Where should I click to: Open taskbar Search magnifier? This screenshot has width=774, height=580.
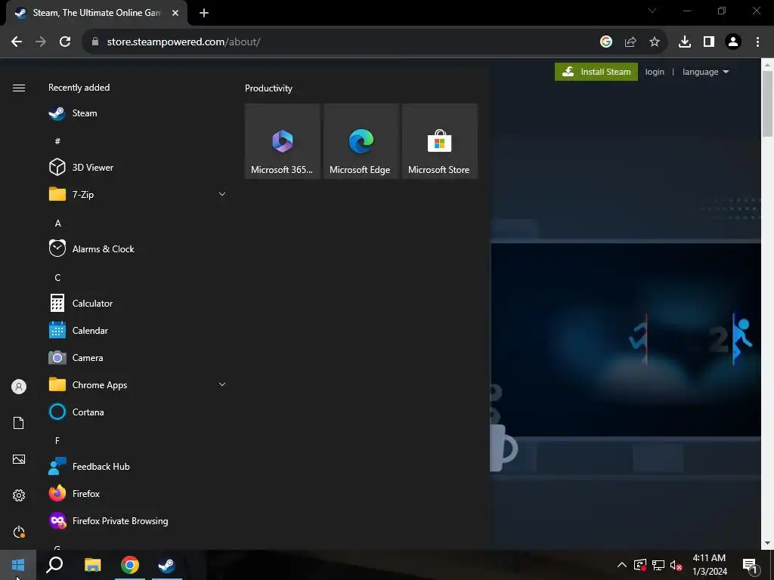coord(54,565)
